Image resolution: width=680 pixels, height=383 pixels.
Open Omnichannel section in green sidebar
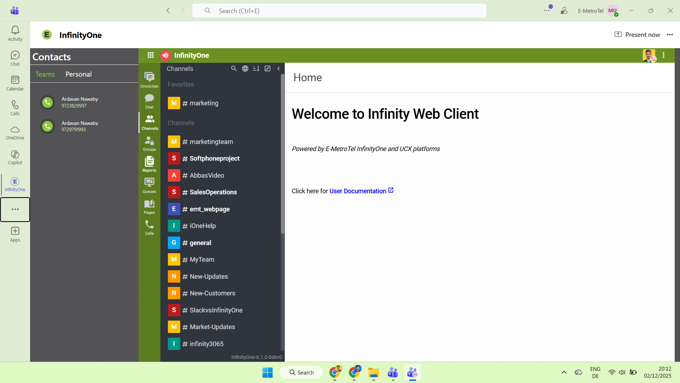coord(149,80)
